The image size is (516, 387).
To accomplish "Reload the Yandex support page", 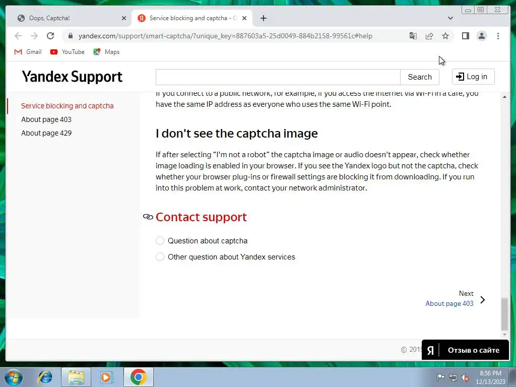I will tap(50, 36).
